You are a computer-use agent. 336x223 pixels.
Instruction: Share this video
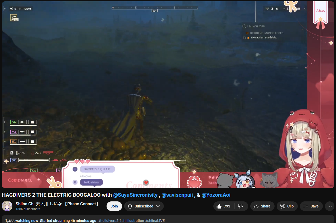coord(262,206)
